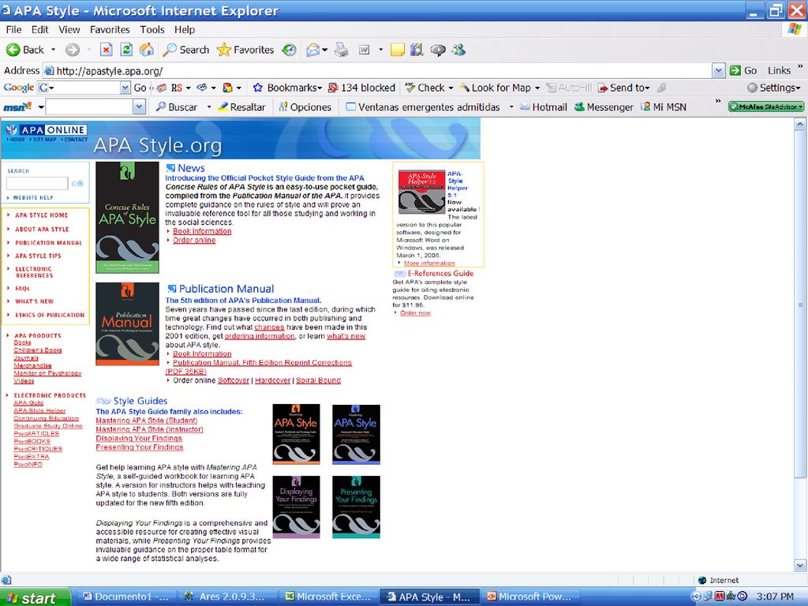Open the File menu
Image resolution: width=808 pixels, height=606 pixels.
tap(13, 29)
